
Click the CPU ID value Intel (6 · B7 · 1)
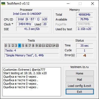click(x=29, y=19)
